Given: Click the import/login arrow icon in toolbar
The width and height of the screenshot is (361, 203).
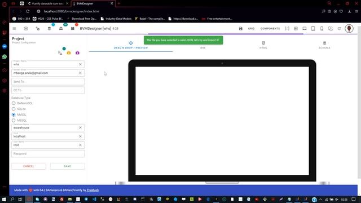Looking at the screenshot, I should pyautogui.click(x=26, y=29).
